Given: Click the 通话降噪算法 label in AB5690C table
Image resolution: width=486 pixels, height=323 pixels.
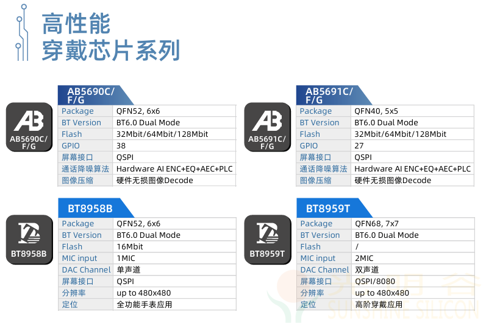Looking at the screenshot, I should pyautogui.click(x=85, y=168).
